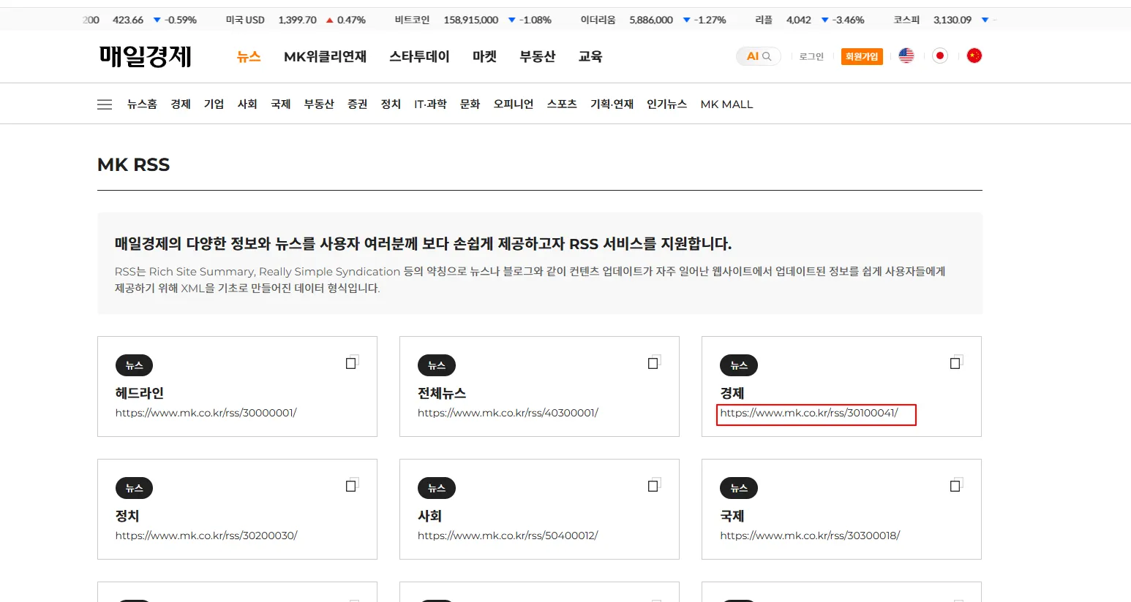The image size is (1131, 602).
Task: Open the 경제 RSS feed URL
Action: [809, 413]
